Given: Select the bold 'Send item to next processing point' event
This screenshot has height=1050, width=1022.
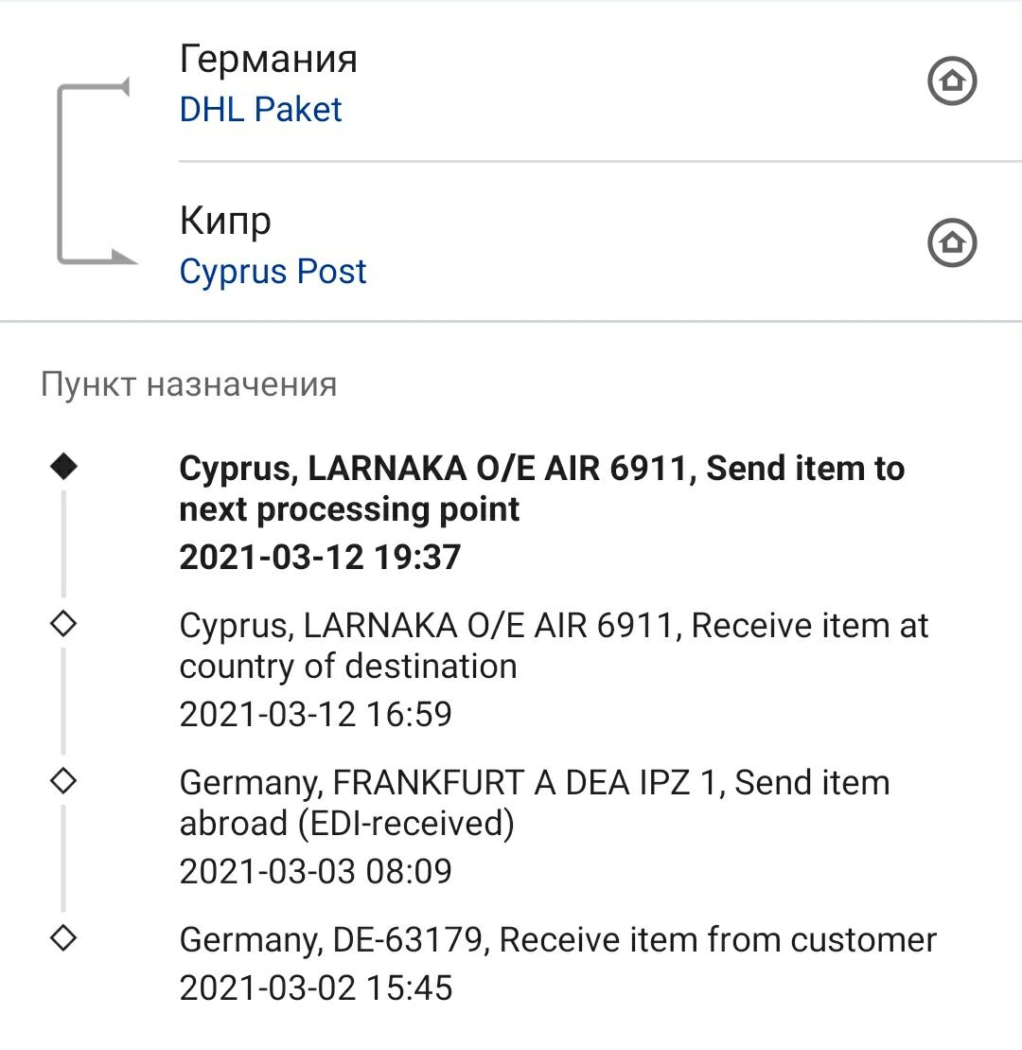Looking at the screenshot, I should tap(541, 489).
